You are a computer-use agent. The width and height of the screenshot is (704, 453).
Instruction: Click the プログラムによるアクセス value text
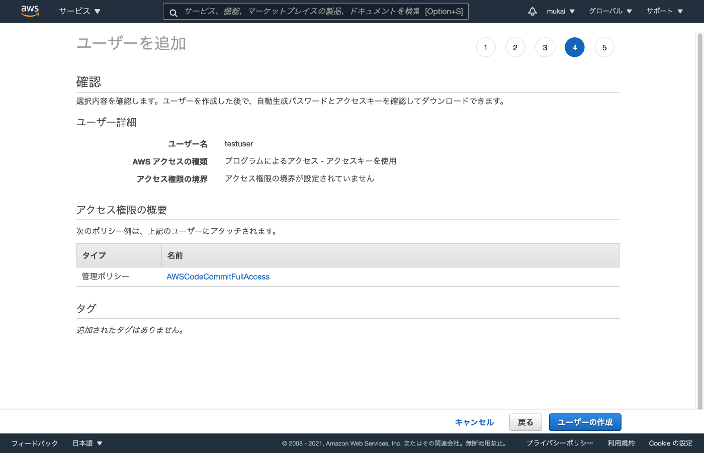310,161
